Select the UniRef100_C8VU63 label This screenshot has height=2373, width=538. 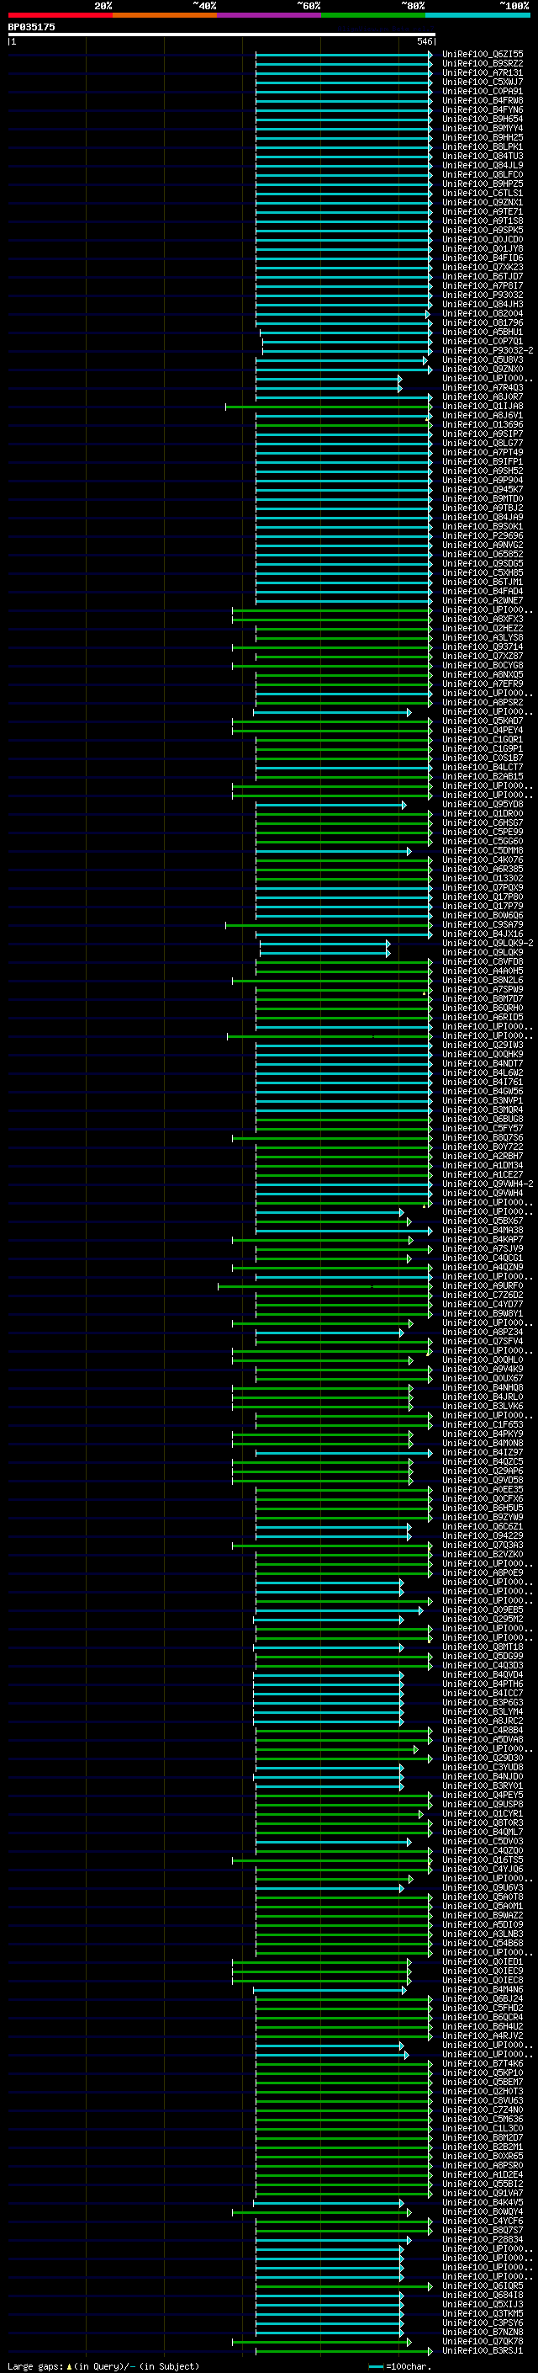point(483,2100)
